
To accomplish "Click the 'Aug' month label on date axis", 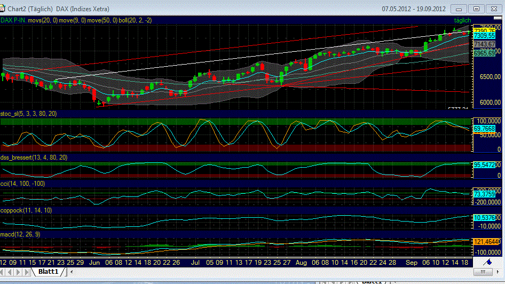I will coord(301,263).
